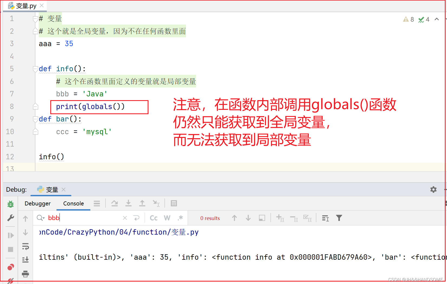Click the Step Over icon

tap(115, 204)
